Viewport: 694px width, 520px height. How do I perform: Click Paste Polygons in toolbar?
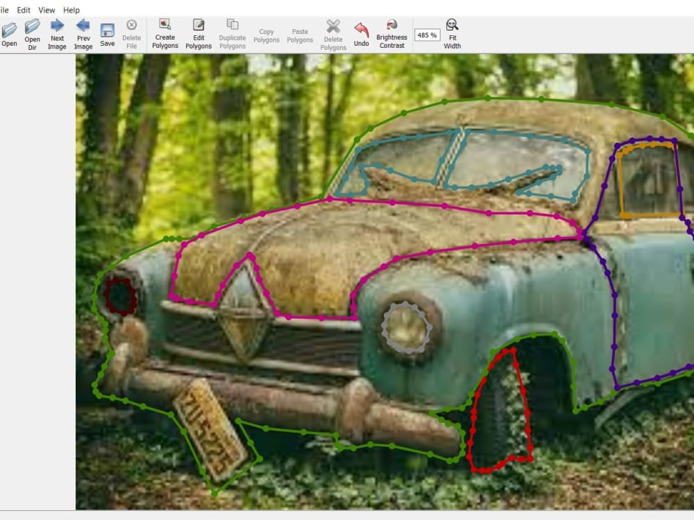pos(300,35)
